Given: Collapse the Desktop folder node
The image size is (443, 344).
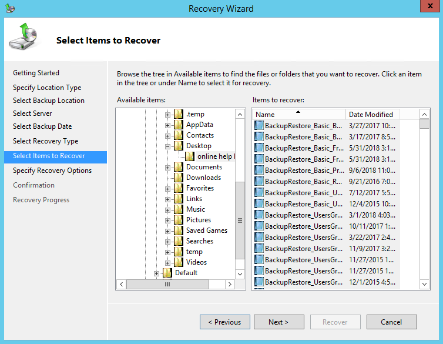Looking at the screenshot, I should pos(168,146).
